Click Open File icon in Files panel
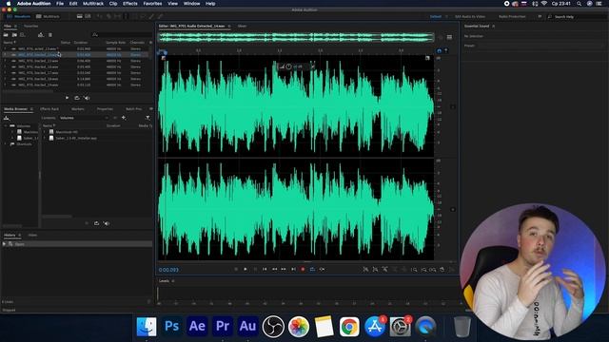 [6, 35]
